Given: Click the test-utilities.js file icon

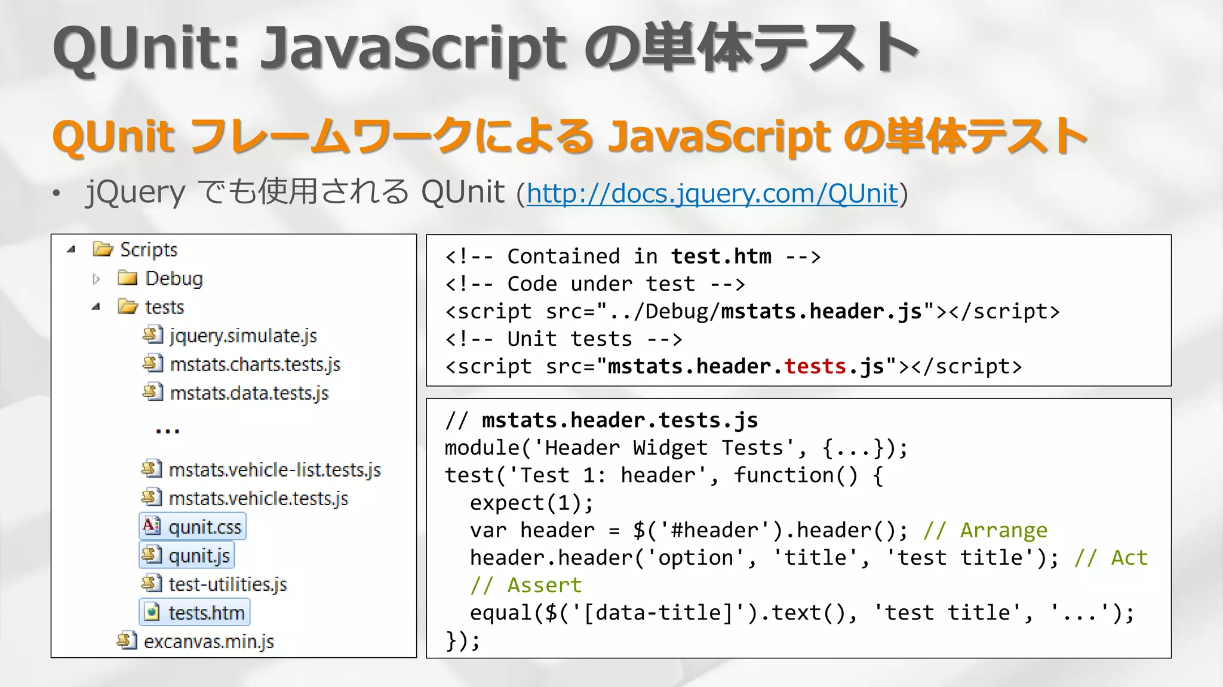Looking at the screenshot, I should (152, 583).
